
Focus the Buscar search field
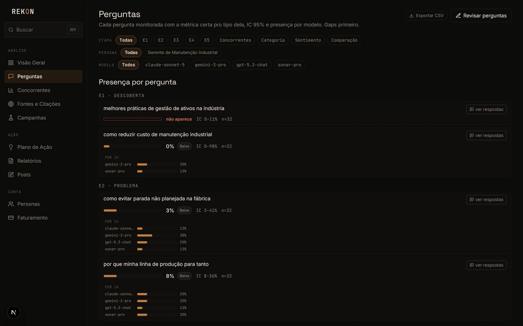[x=43, y=30]
